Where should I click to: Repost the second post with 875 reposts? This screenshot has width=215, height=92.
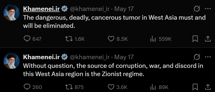tap(75, 87)
